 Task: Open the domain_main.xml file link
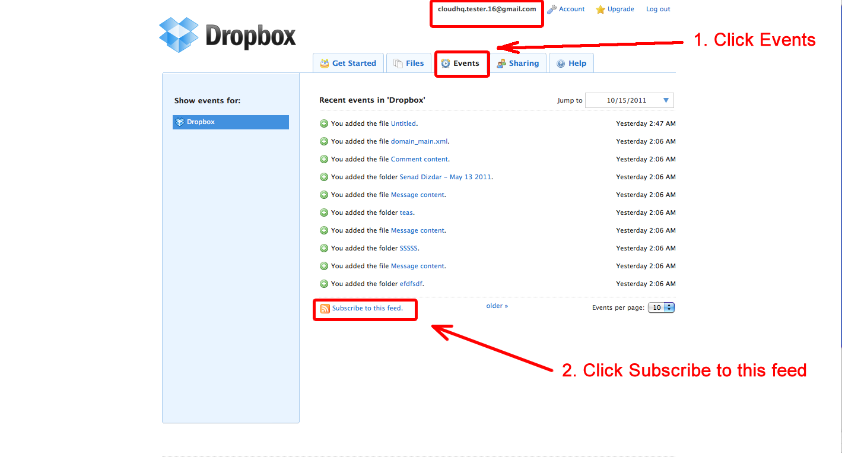420,141
